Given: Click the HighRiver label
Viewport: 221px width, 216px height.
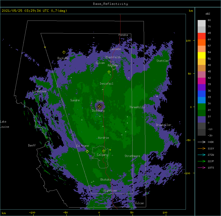Looking at the screenshot, I should [x=110, y=191].
